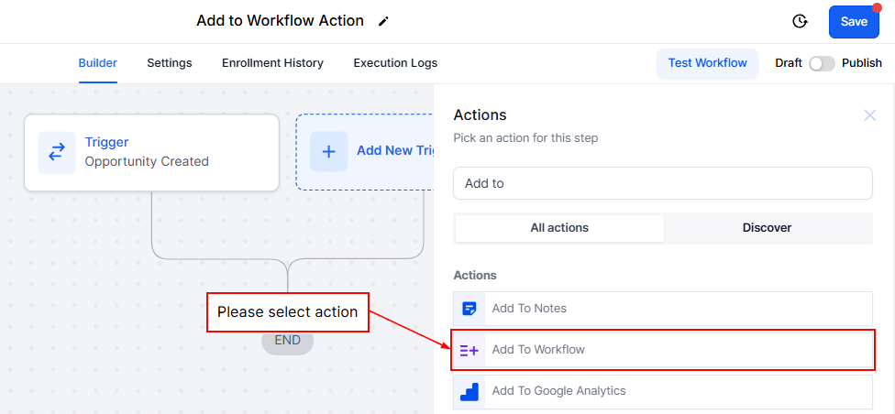Click the pencil icon to rename workflow
The image size is (895, 414).
click(x=383, y=21)
